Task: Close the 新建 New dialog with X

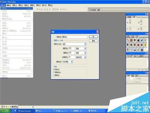Action: [97, 32]
